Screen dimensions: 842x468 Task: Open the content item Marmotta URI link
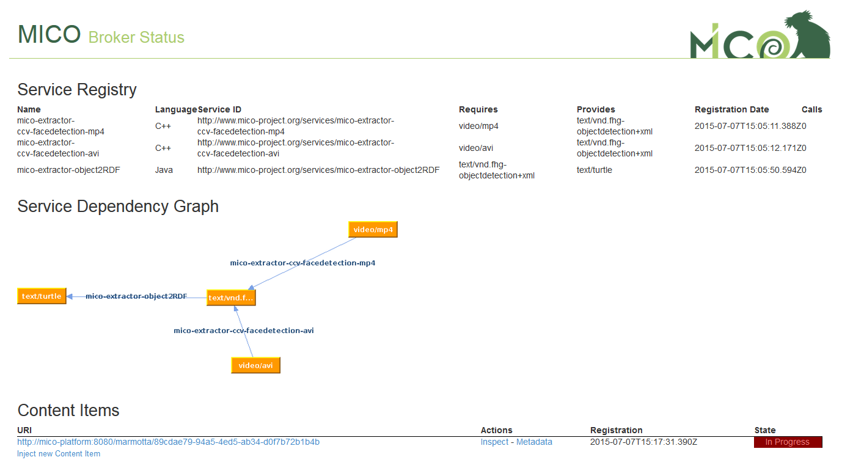tap(168, 442)
